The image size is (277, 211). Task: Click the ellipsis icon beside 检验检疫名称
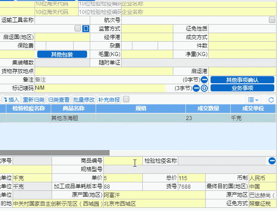click(x=272, y=161)
